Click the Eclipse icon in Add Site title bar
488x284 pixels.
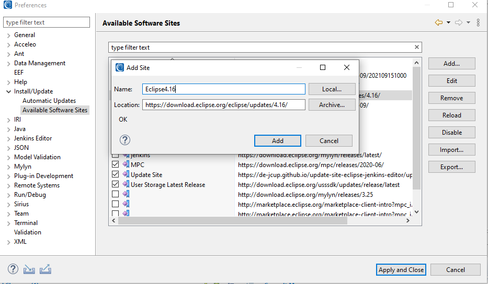pos(120,67)
